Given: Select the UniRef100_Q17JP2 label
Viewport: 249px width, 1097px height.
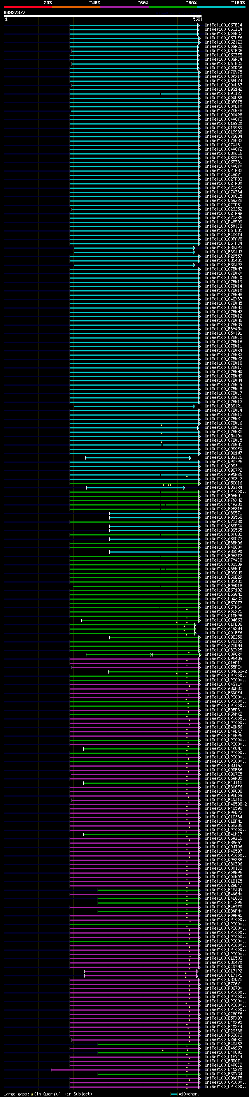Looking at the screenshot, I should coord(223,971).
